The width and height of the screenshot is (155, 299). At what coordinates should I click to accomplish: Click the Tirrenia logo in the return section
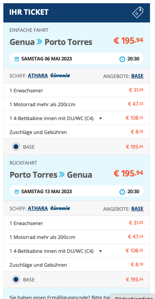pyautogui.click(x=60, y=208)
